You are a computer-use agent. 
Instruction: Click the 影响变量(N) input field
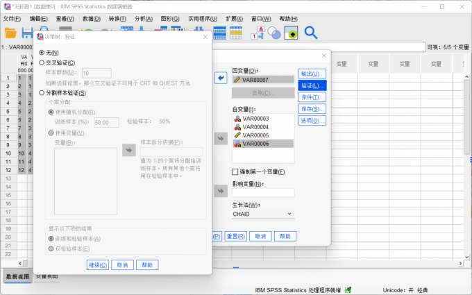click(263, 193)
